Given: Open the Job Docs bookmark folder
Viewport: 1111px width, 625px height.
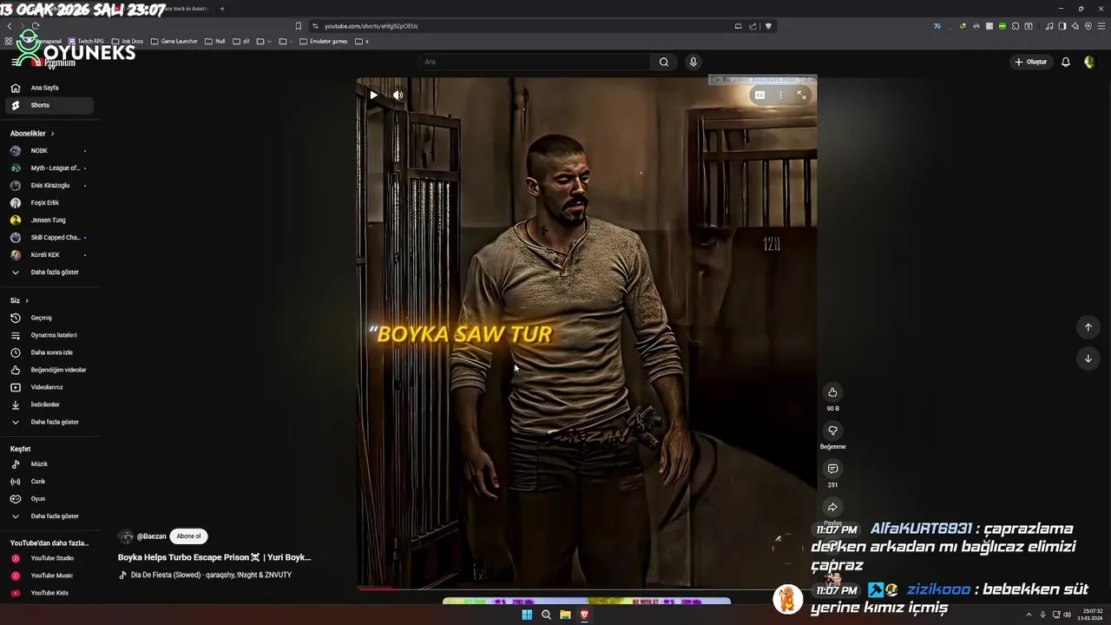Looking at the screenshot, I should point(128,41).
